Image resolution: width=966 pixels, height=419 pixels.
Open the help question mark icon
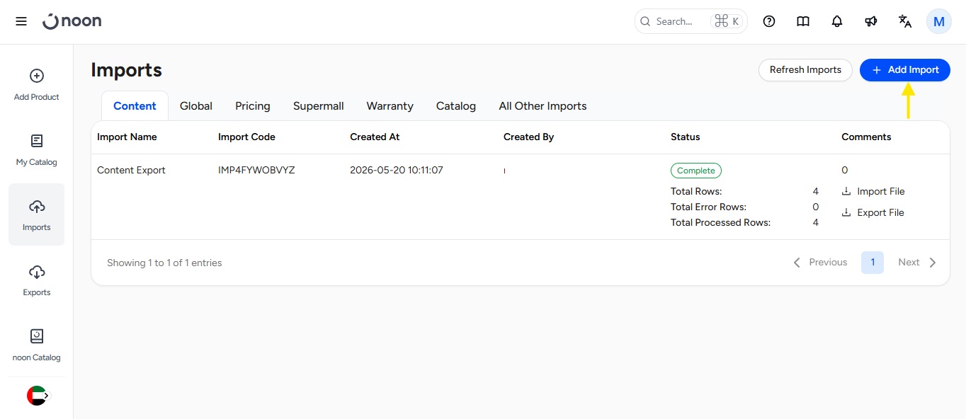click(769, 21)
